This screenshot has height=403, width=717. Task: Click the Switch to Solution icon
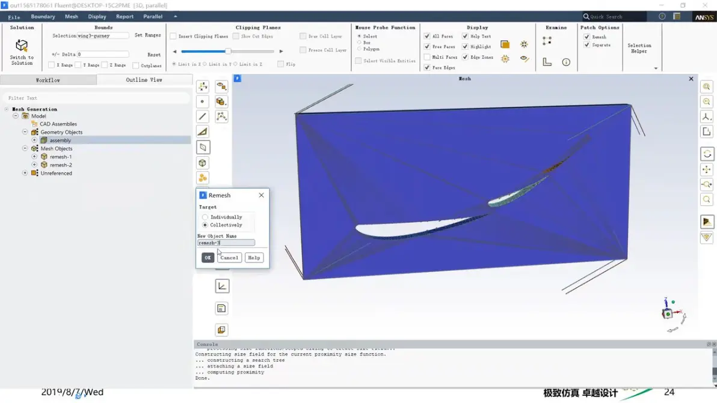coord(22,46)
